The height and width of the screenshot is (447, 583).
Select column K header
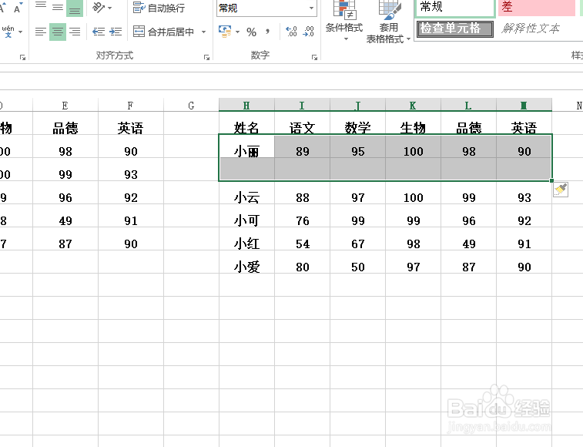coord(413,106)
